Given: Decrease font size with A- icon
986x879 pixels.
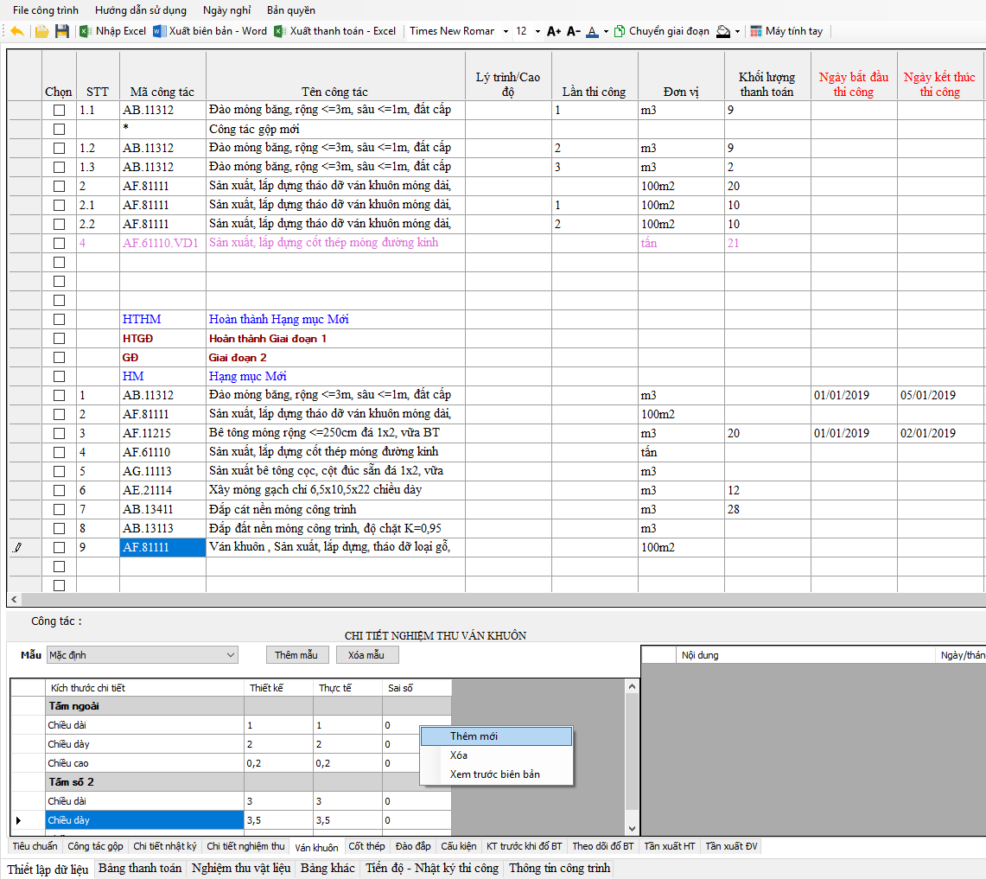Looking at the screenshot, I should [x=574, y=31].
